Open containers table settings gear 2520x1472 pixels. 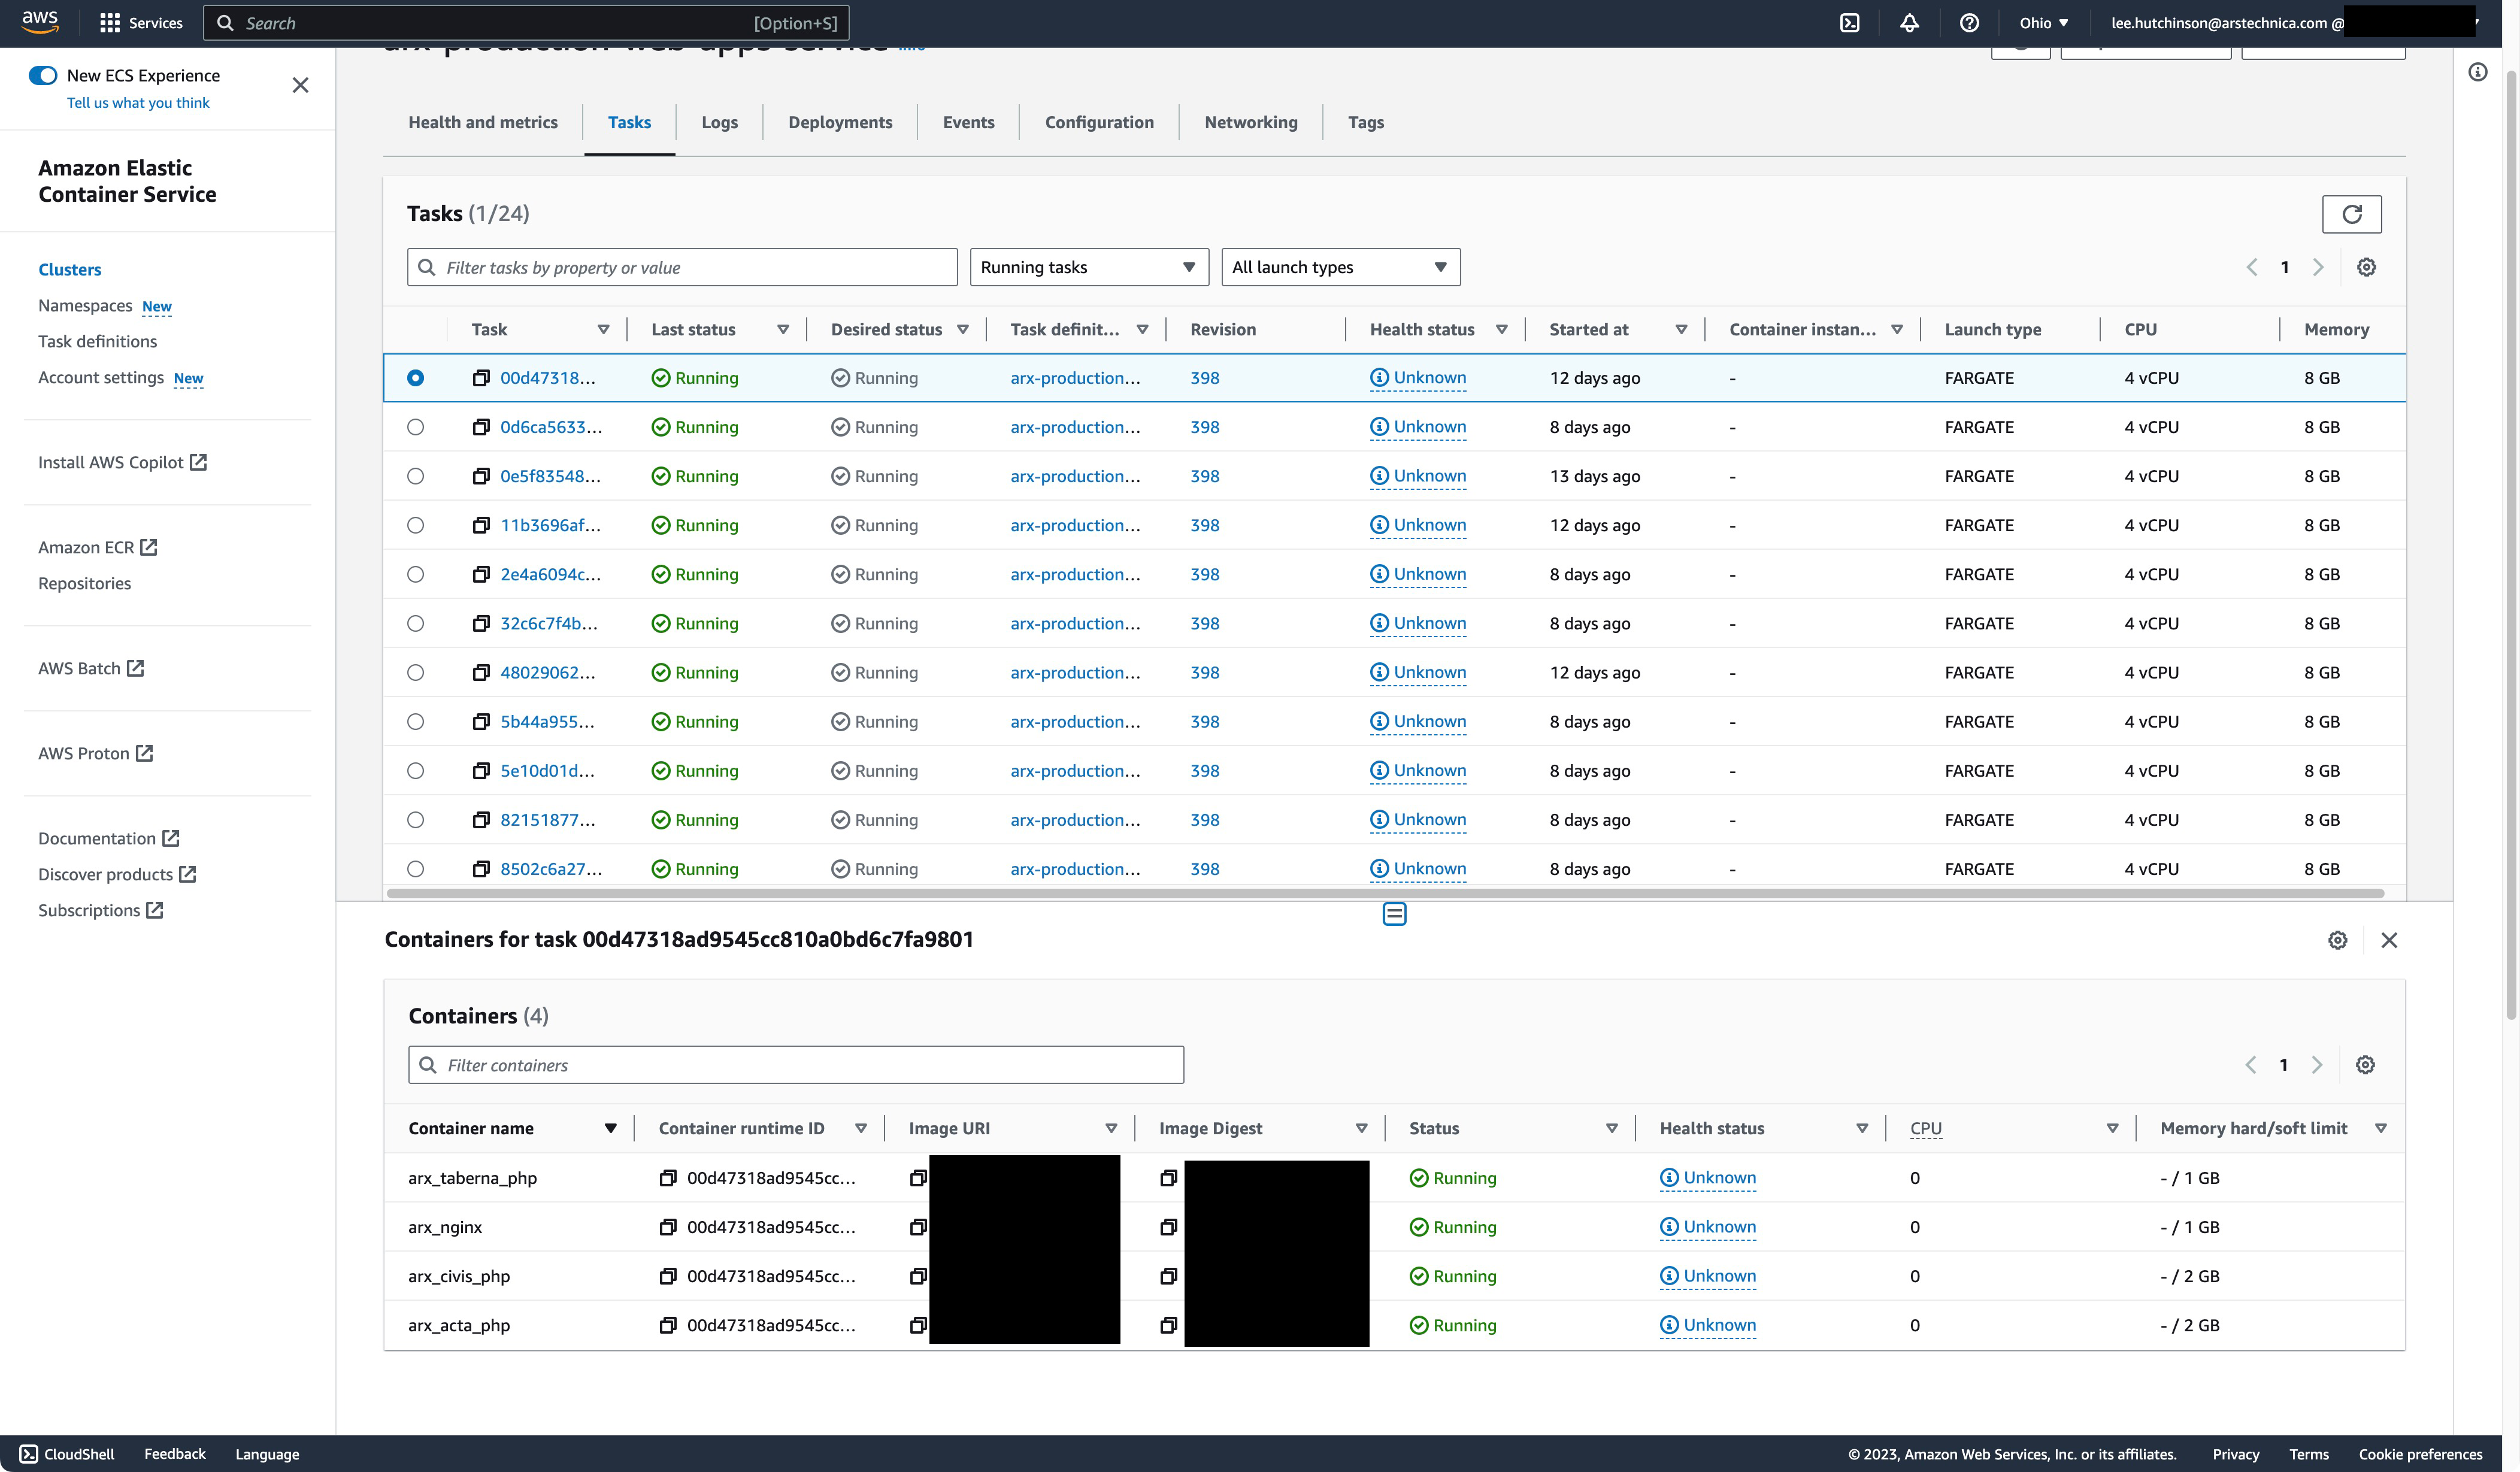[x=2364, y=1065]
